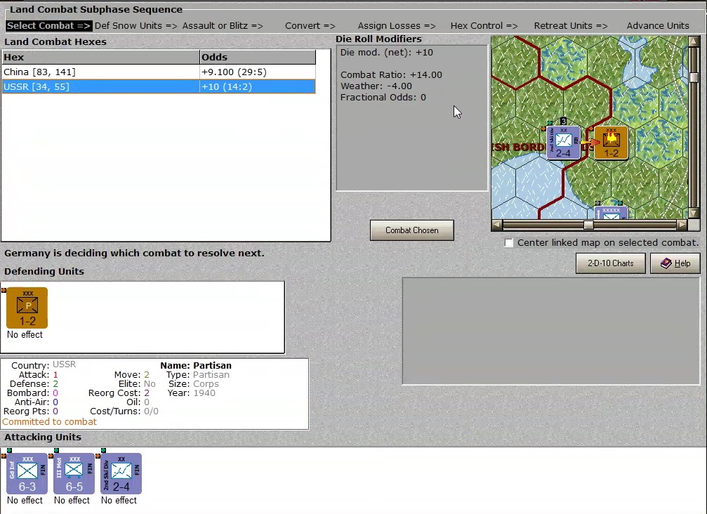Select the Retreat Units subphase step
The height and width of the screenshot is (514, 707).
pos(571,26)
